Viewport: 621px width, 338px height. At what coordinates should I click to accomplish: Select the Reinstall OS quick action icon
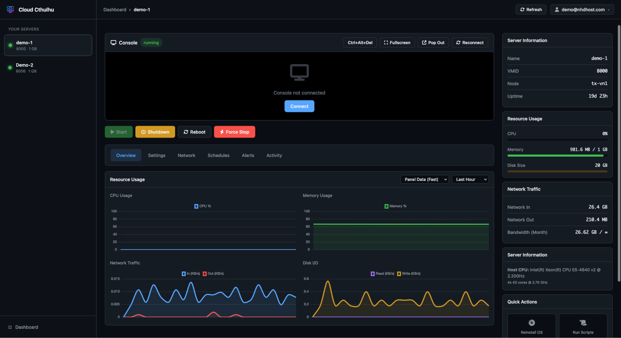coord(532,323)
